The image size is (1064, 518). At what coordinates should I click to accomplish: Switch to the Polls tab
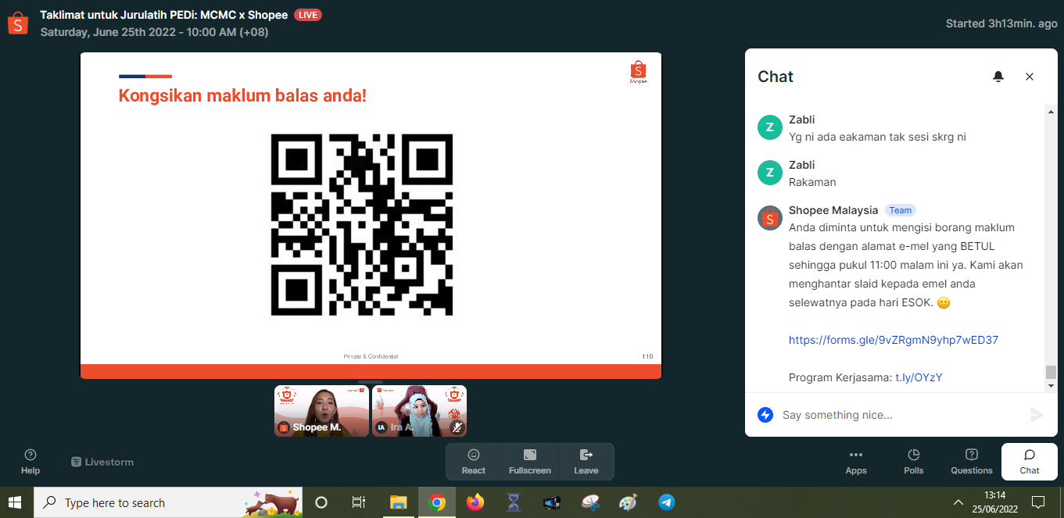click(914, 461)
